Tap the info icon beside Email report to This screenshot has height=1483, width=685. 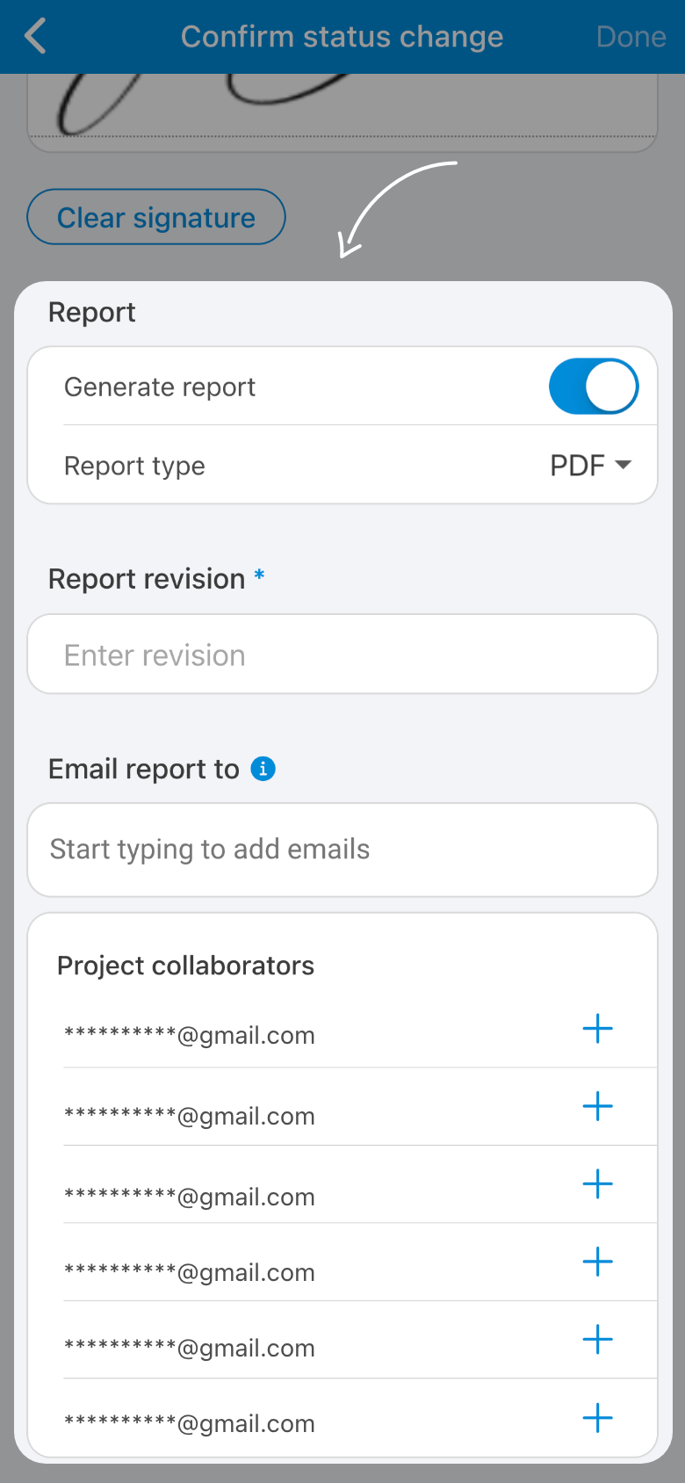coord(263,769)
